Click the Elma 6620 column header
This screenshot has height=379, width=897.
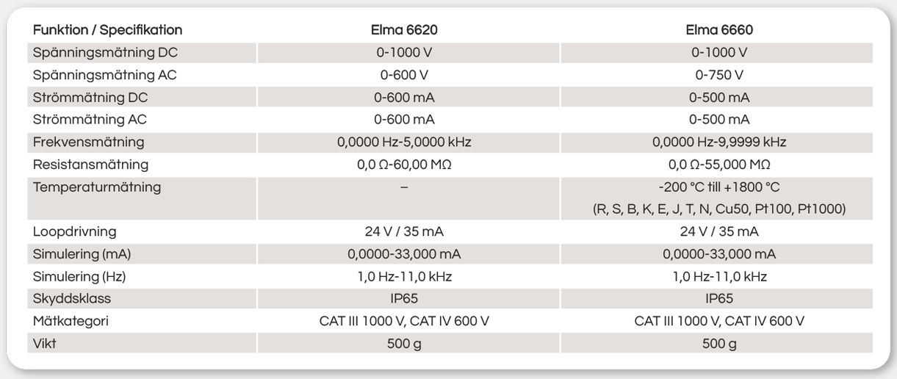pos(404,31)
